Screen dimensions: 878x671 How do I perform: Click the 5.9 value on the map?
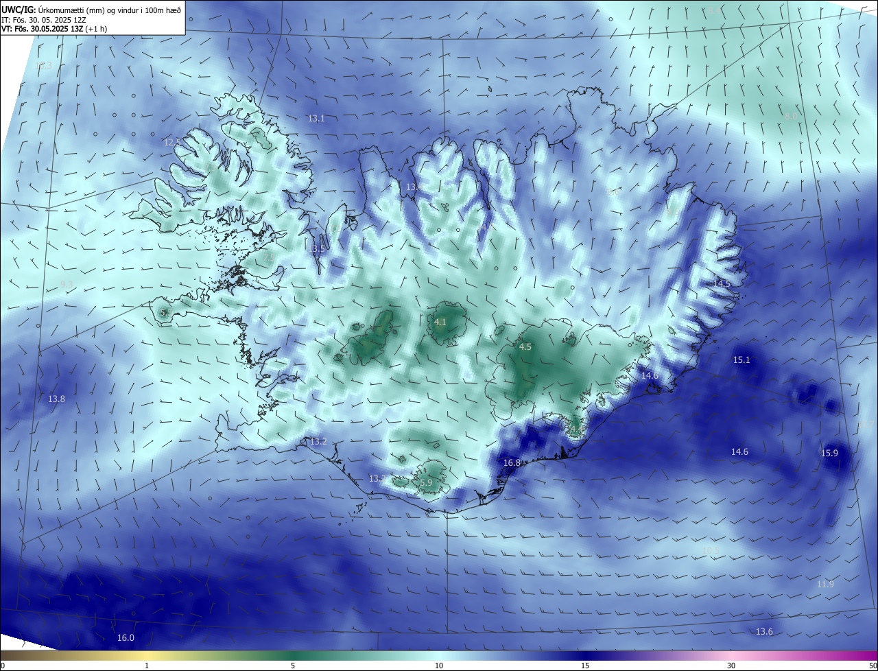(426, 483)
